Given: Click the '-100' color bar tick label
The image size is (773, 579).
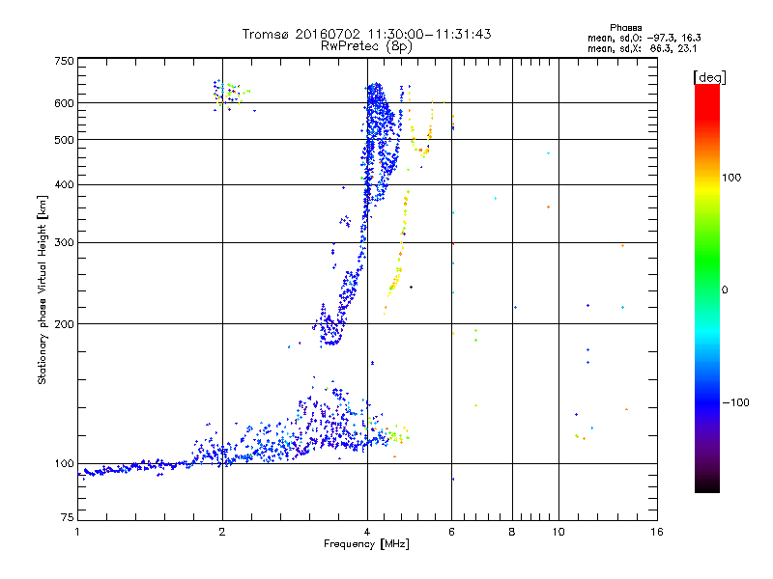Looking at the screenshot, I should click(735, 402).
